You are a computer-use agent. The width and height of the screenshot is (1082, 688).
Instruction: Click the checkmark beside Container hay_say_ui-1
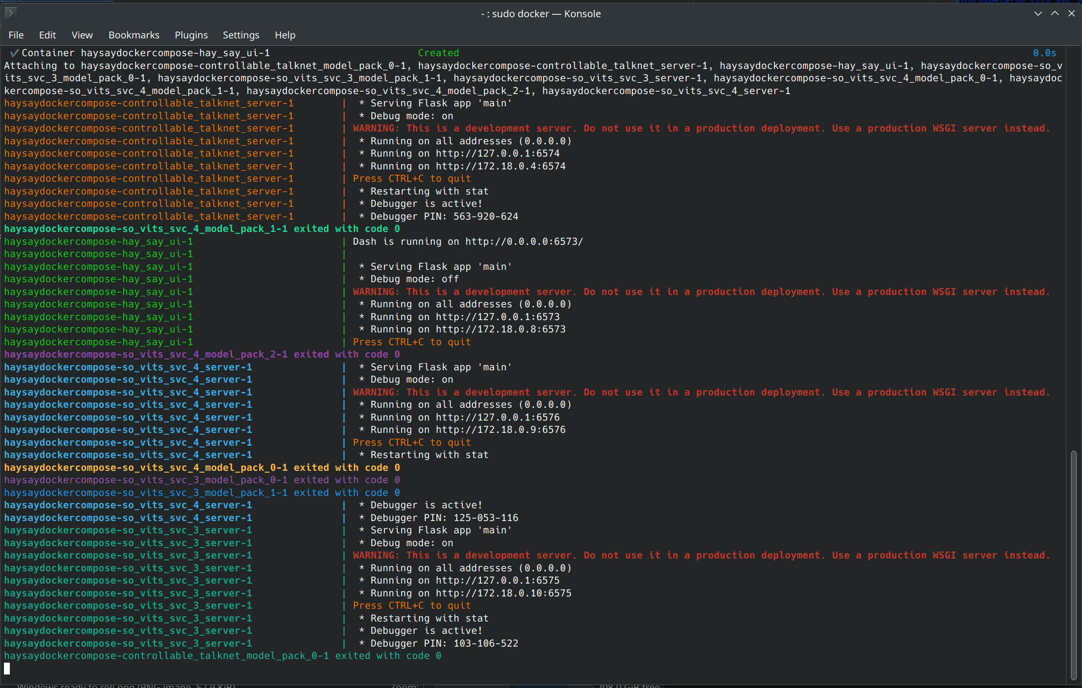[14, 53]
